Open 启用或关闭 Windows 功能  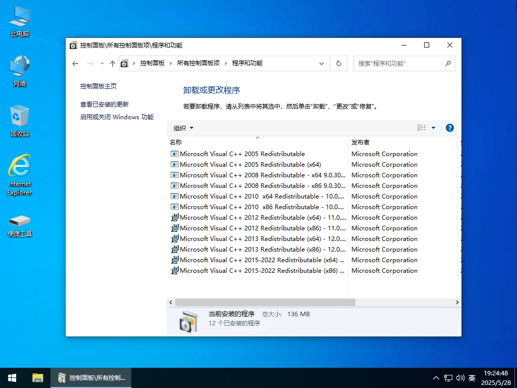point(117,117)
